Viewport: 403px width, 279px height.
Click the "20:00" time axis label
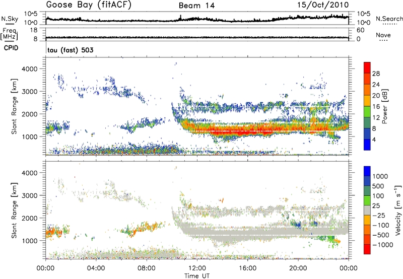tap(298, 268)
